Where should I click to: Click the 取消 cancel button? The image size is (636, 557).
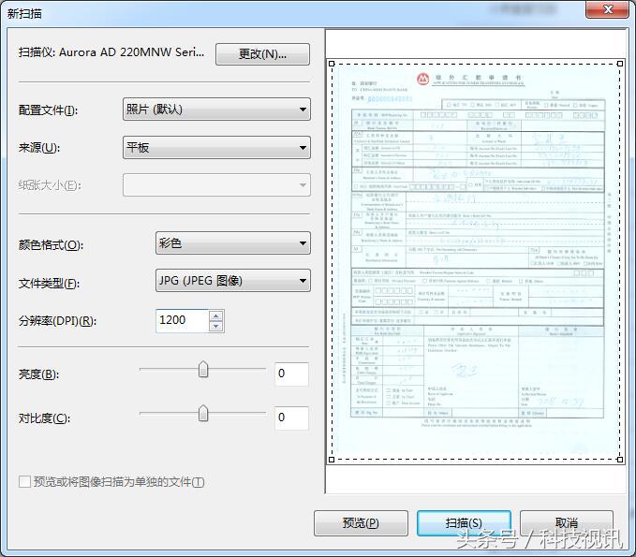pos(567,523)
